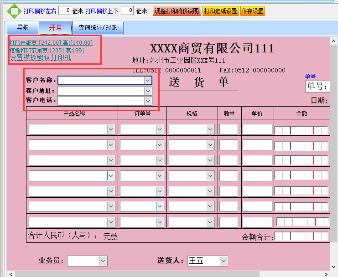Click the 打印偏移左右 millimeter input field
The width and height of the screenshot is (338, 277).
[x=64, y=11]
